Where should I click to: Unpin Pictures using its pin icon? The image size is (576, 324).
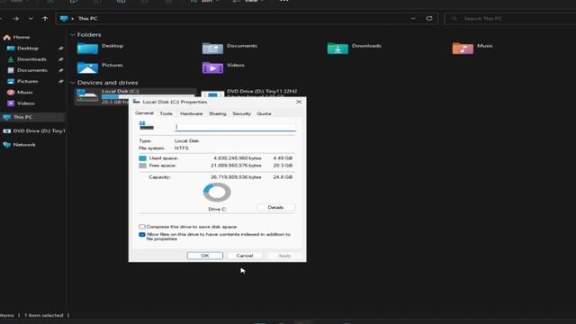pyautogui.click(x=60, y=81)
